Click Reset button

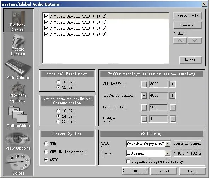[x=190, y=60]
